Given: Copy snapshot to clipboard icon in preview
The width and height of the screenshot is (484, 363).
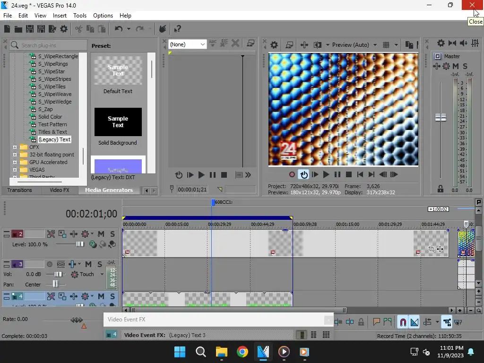Looking at the screenshot, I should pyautogui.click(x=409, y=45).
